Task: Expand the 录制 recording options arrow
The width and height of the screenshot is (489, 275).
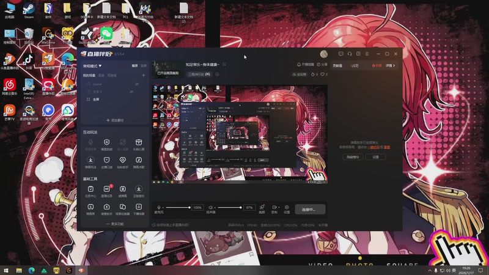Action: (x=279, y=207)
